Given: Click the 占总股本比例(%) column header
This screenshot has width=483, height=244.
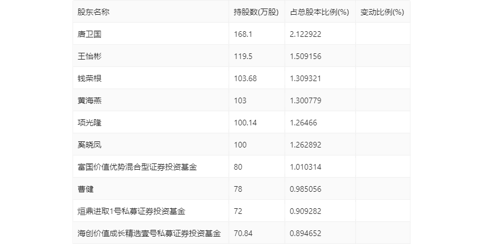Looking at the screenshot, I should click(319, 12).
